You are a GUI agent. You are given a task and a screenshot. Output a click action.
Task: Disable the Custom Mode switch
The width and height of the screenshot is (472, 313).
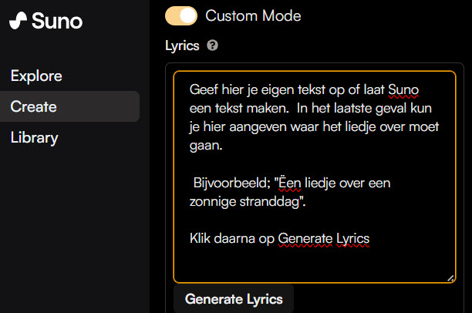[181, 15]
